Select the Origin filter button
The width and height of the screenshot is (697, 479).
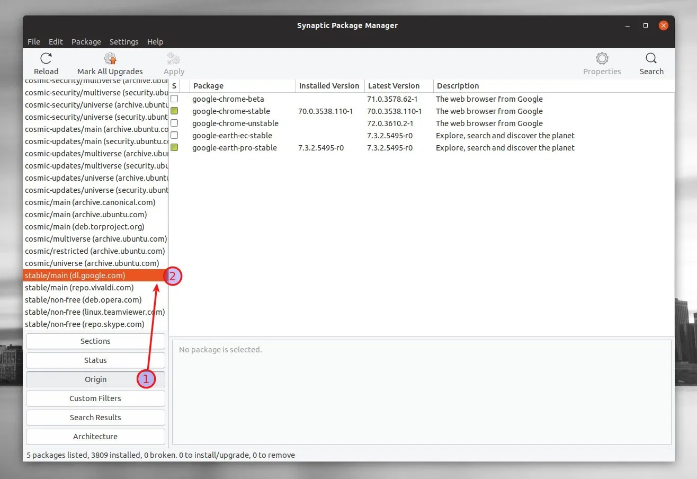click(95, 379)
